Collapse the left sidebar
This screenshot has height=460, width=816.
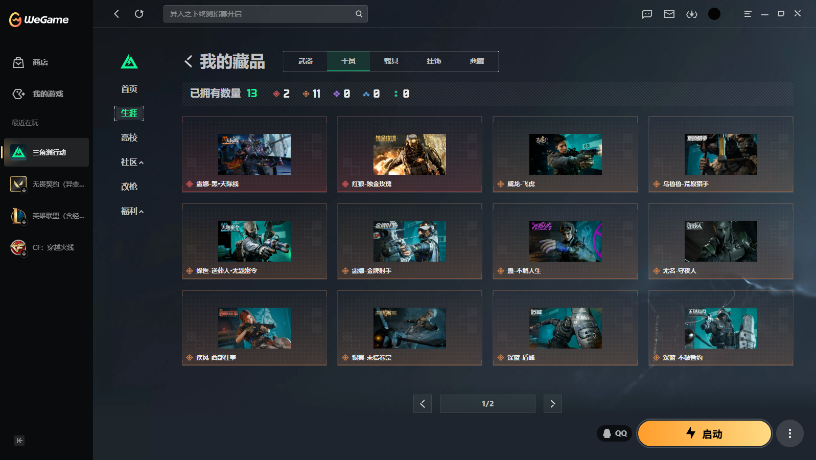click(19, 441)
